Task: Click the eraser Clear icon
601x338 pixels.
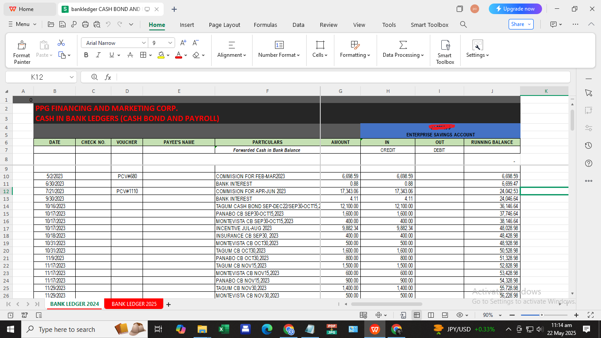Action: point(196,55)
